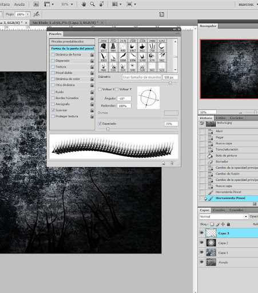
Task: Create new brush icon at panel bottom
Action: tap(163, 163)
